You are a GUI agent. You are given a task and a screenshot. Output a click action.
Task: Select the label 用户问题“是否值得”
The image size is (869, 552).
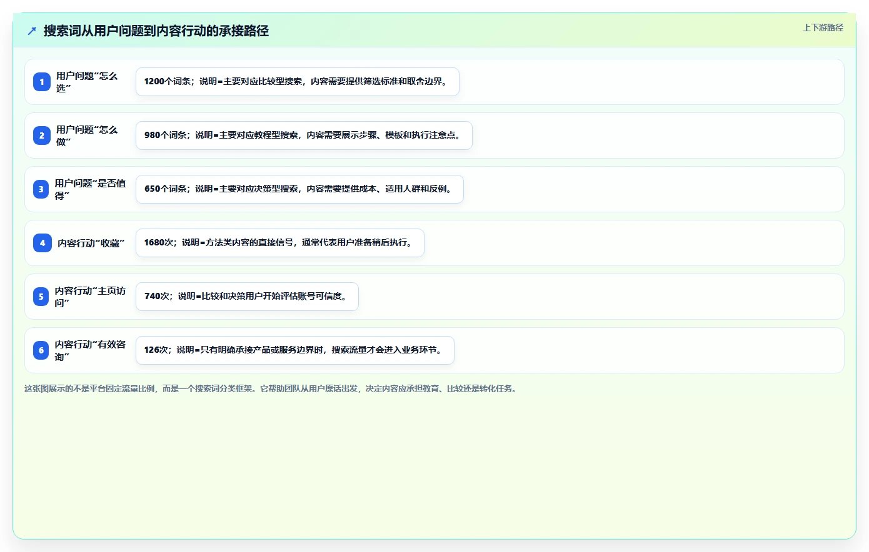coord(90,189)
